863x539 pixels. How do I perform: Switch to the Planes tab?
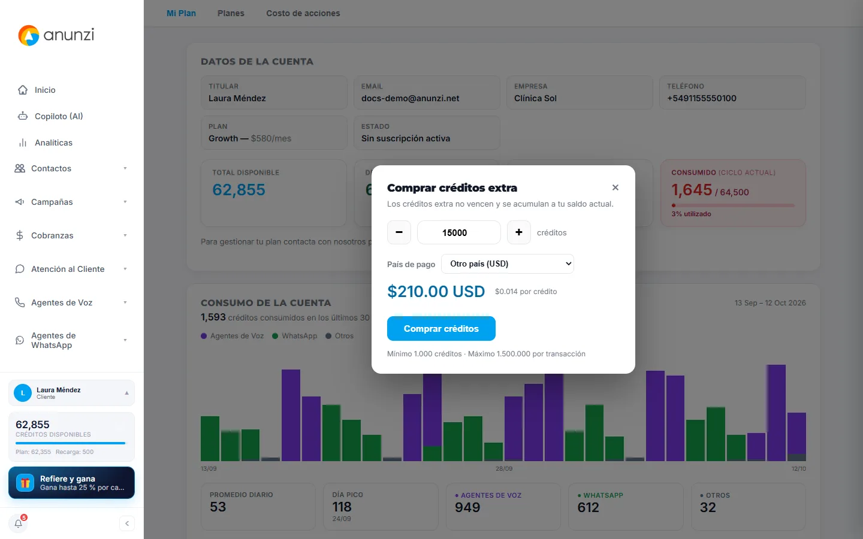point(231,13)
